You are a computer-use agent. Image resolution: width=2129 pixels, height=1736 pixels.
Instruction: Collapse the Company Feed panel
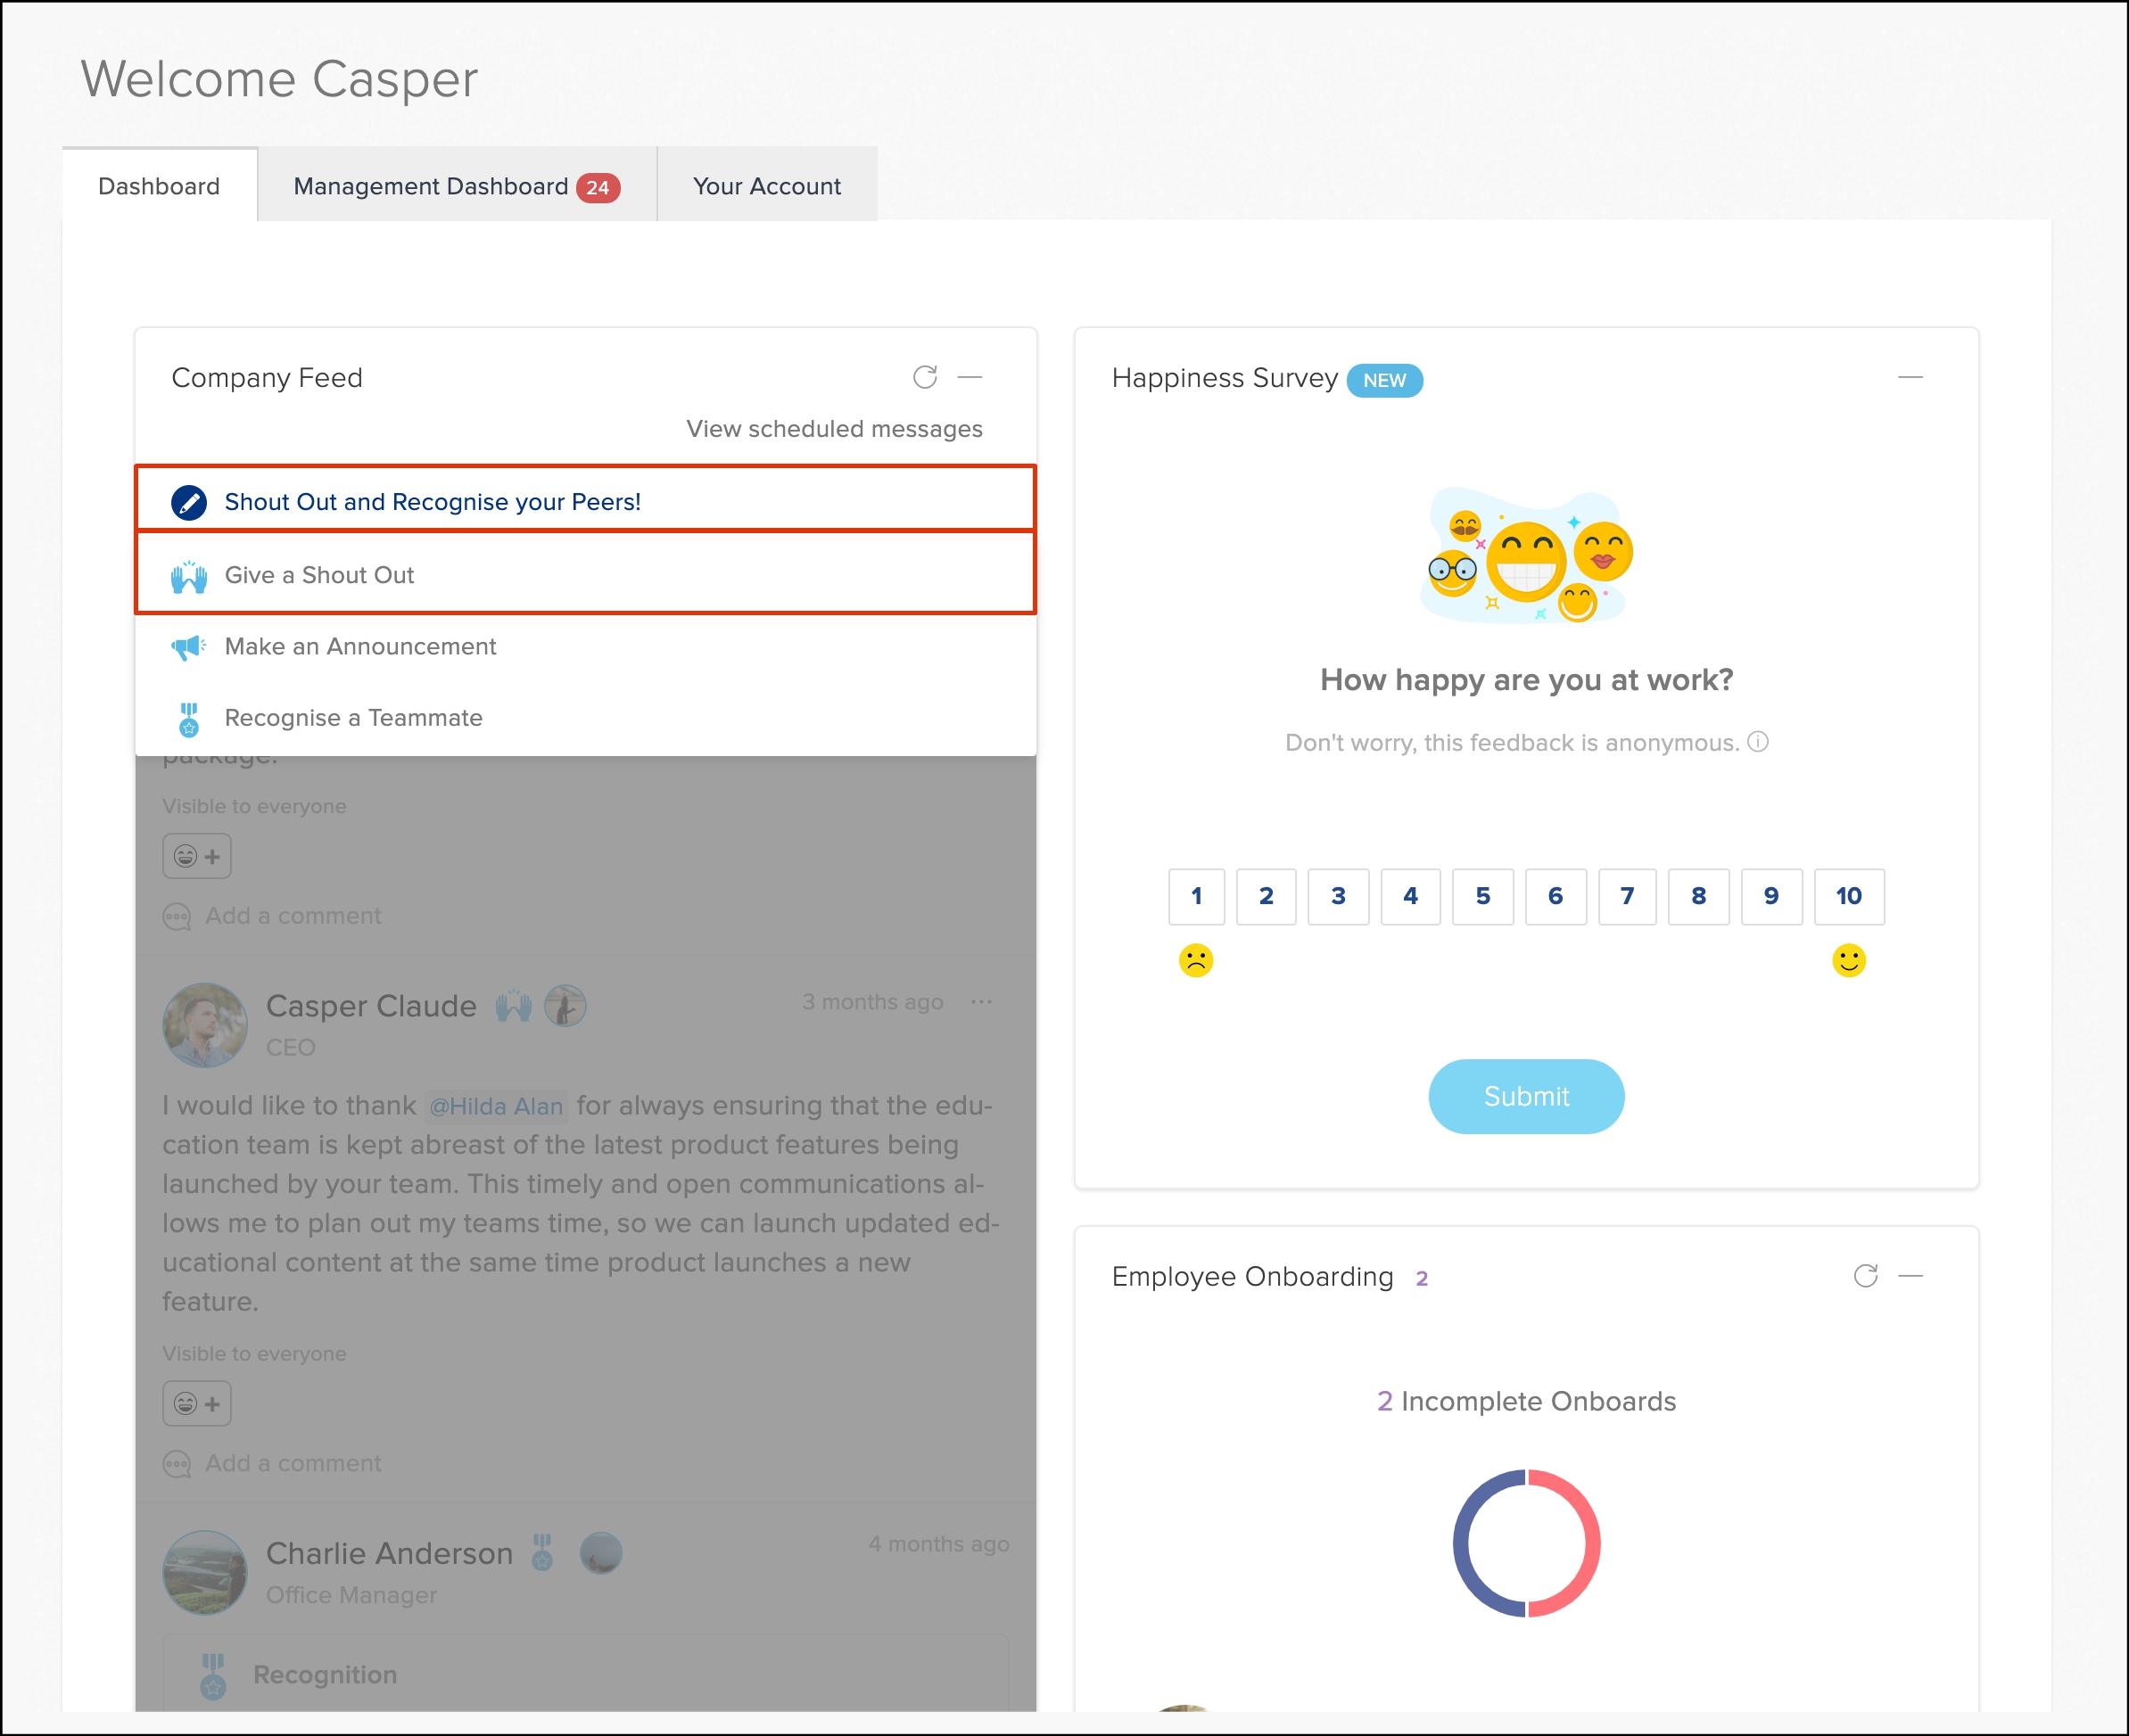pos(970,377)
